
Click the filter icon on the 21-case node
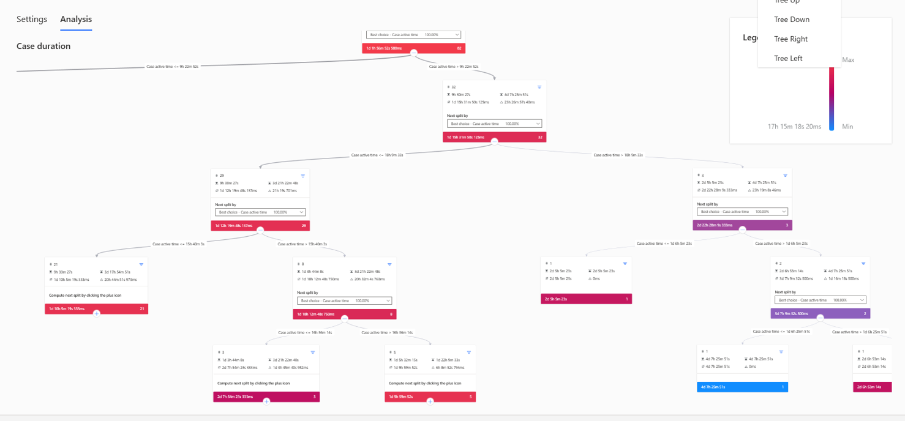tap(141, 264)
